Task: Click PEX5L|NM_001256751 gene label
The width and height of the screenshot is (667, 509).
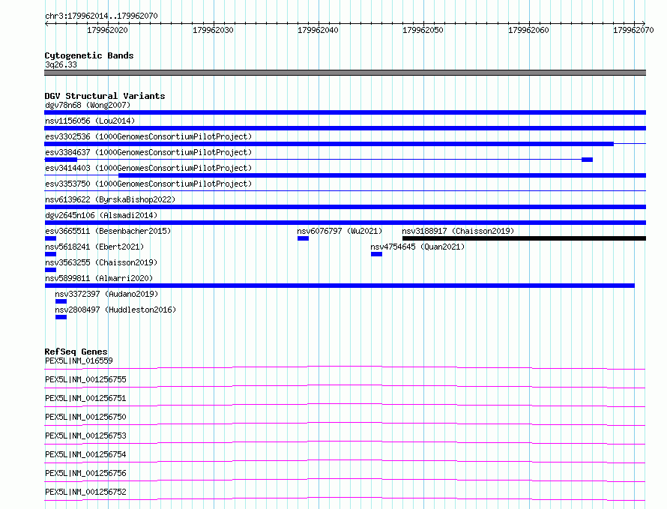Action: [x=85, y=398]
